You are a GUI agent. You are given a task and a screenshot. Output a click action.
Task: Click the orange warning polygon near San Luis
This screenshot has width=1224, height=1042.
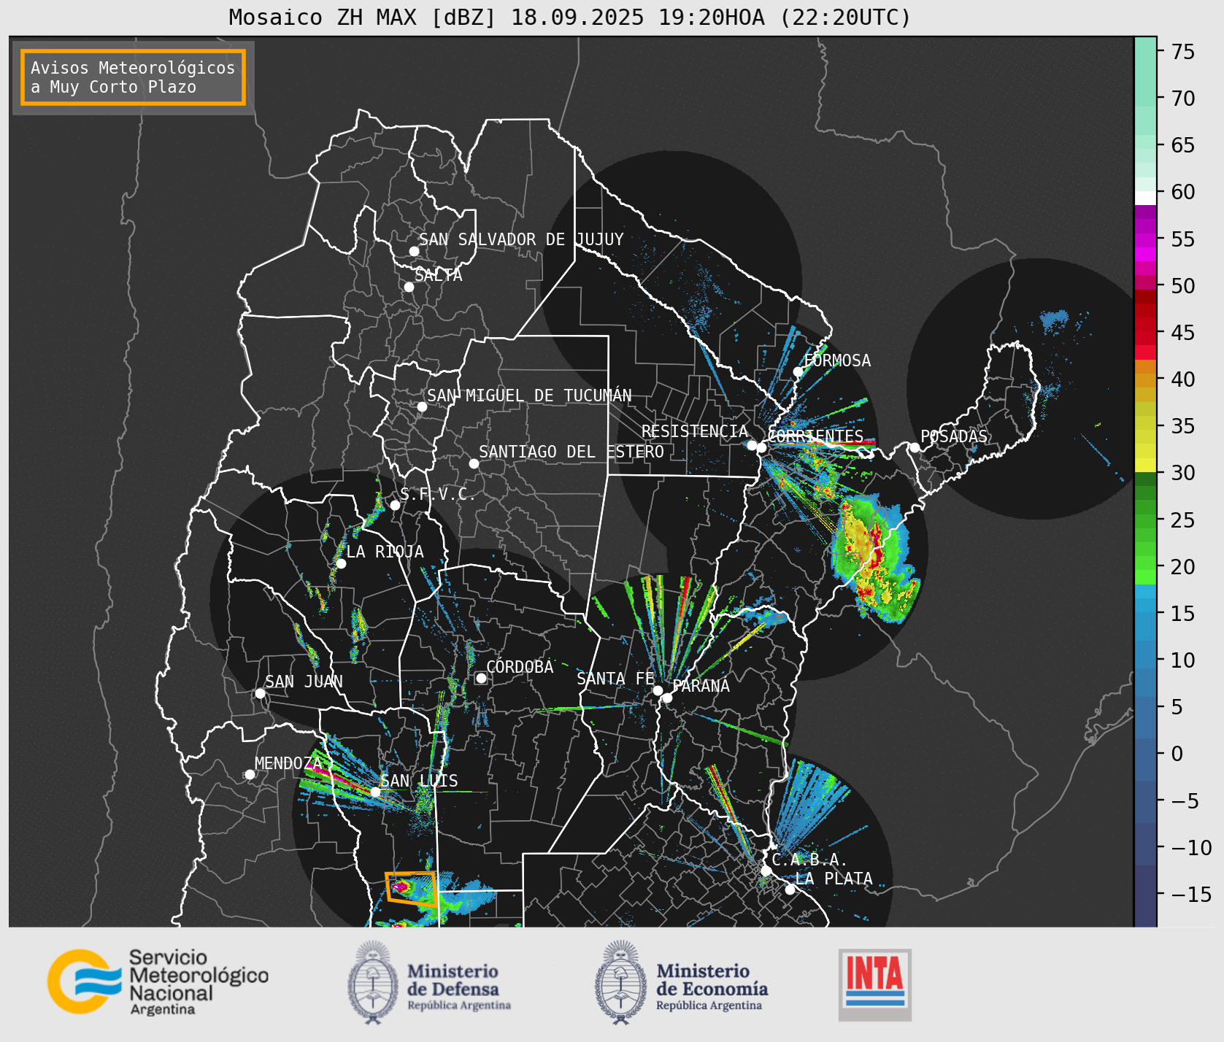pos(412,888)
